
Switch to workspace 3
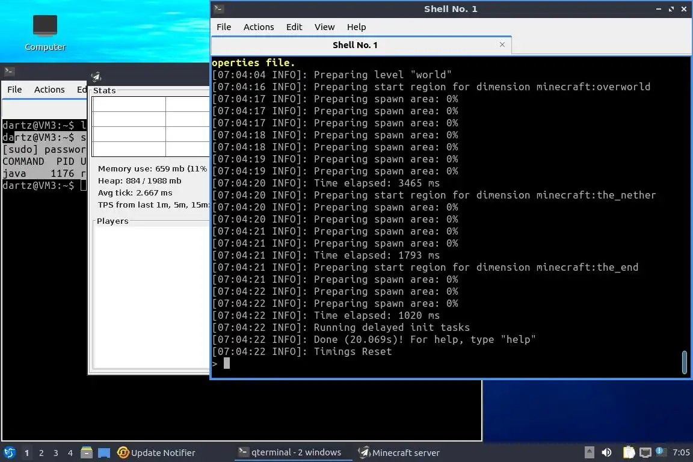(x=56, y=453)
